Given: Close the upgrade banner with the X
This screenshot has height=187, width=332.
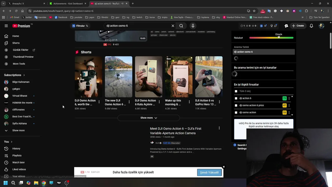Looking at the screenshot, I should [x=224, y=167].
